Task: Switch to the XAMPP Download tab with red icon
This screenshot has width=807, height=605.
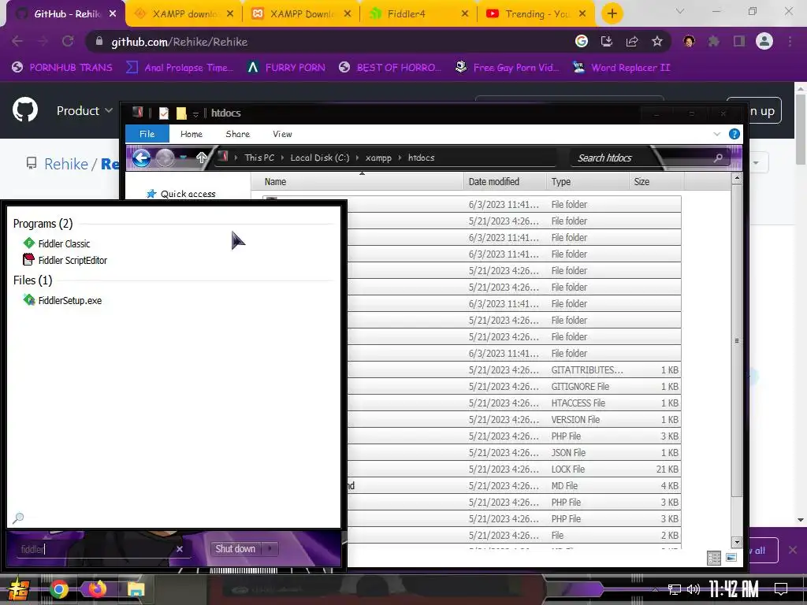Action: coord(300,14)
